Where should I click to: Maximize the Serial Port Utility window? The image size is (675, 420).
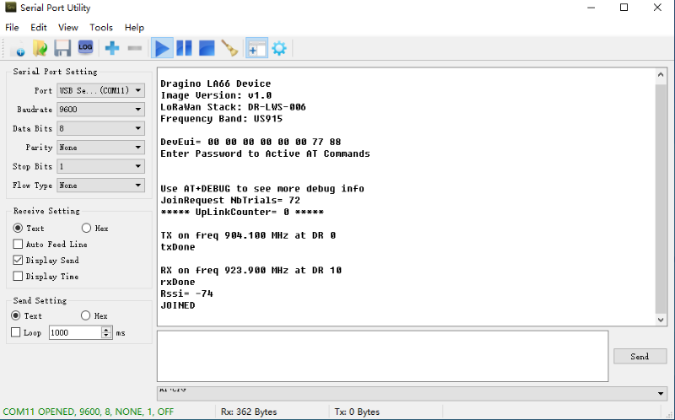pos(624,8)
